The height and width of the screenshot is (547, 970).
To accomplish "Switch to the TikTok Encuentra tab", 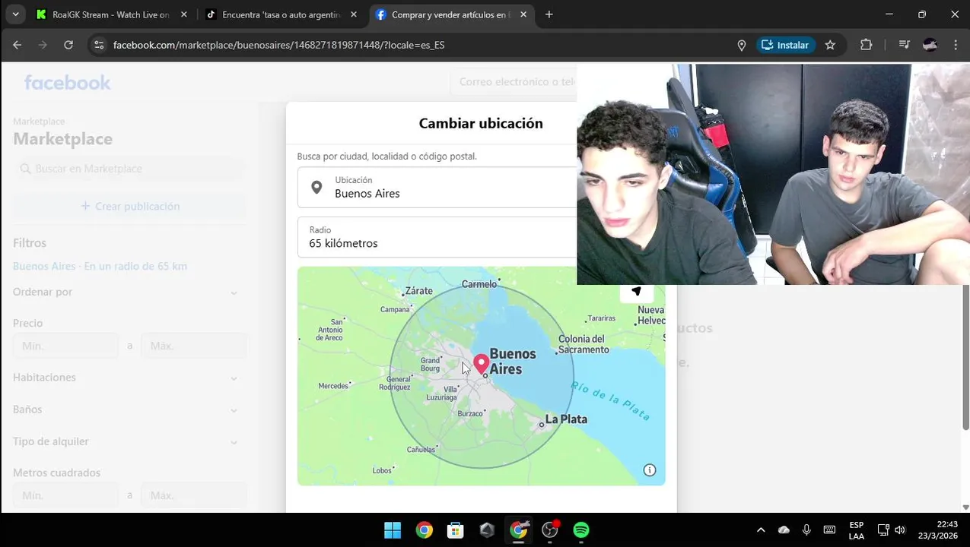I will point(281,14).
